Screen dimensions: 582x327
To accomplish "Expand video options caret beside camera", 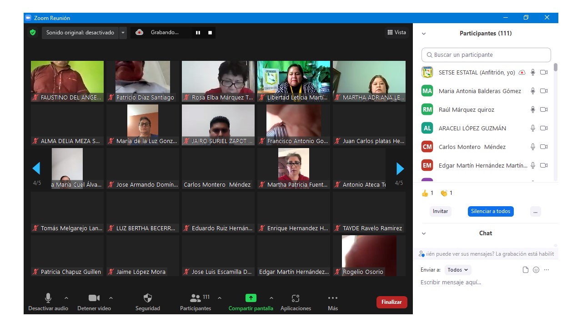I will point(111,298).
